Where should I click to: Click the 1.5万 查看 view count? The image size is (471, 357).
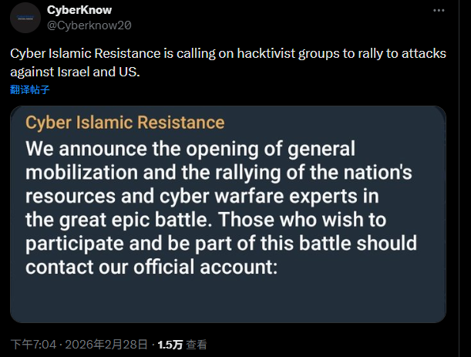point(182,345)
